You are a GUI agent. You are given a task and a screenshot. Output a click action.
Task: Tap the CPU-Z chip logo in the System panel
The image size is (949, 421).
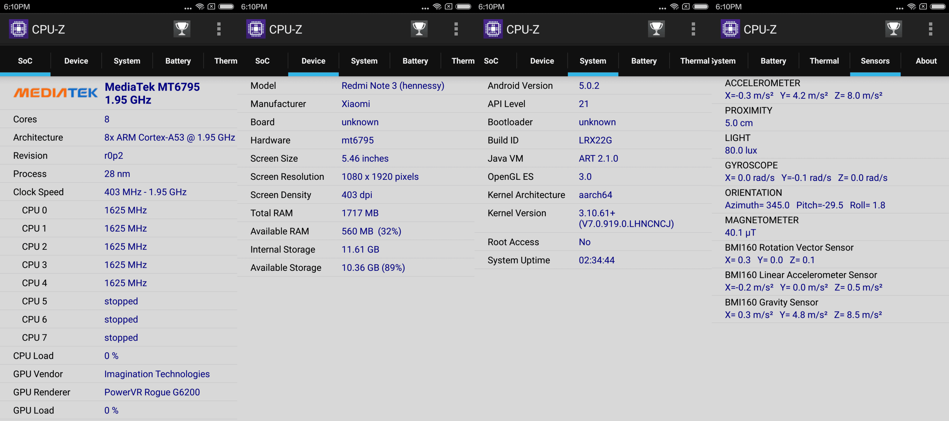point(493,29)
